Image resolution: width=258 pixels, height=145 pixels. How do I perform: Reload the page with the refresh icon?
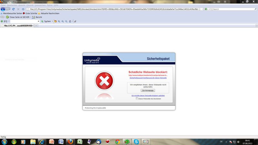[x=14, y=9]
